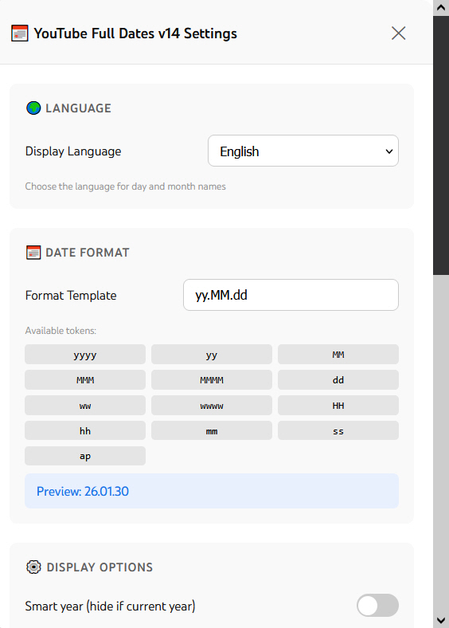449x628 pixels.
Task: Insert the MMMM full month token
Action: point(212,379)
